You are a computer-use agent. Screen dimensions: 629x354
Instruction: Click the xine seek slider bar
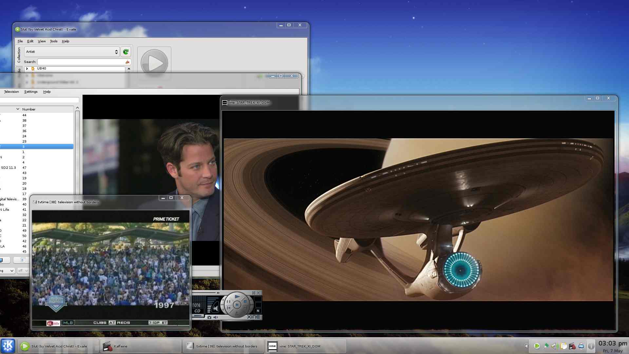(204, 293)
